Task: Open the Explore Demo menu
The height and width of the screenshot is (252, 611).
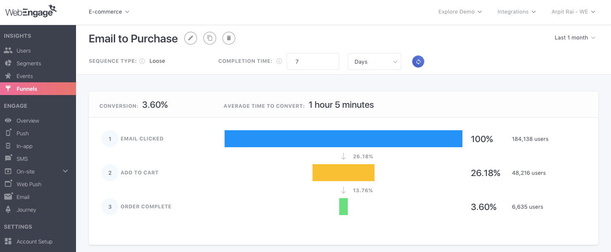Action: (460, 12)
